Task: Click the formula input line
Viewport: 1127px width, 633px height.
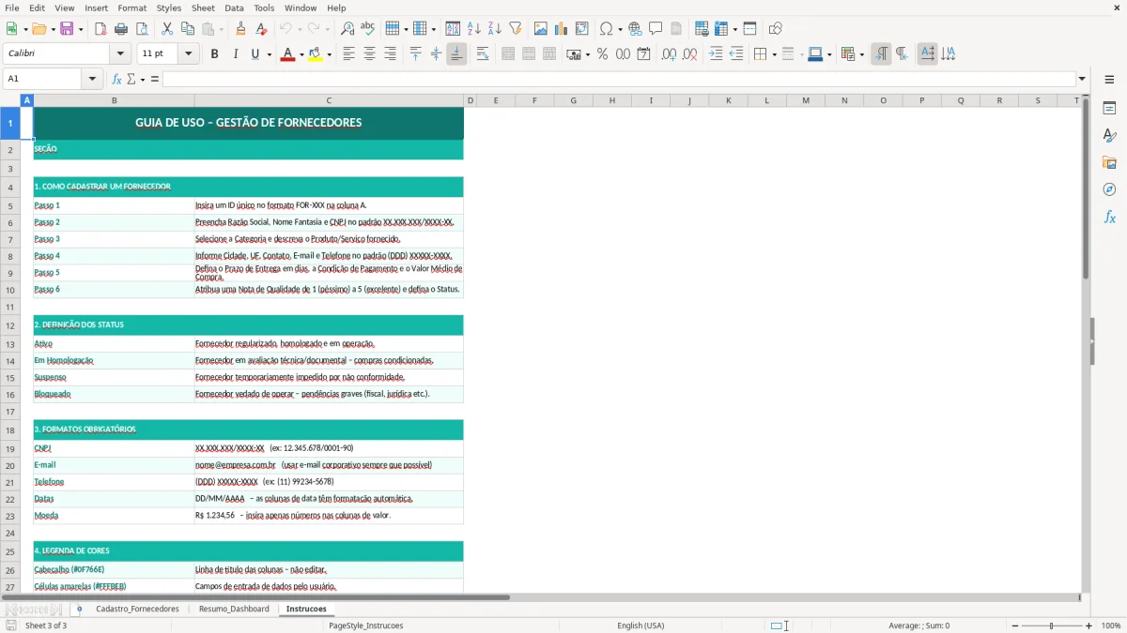Action: point(618,79)
